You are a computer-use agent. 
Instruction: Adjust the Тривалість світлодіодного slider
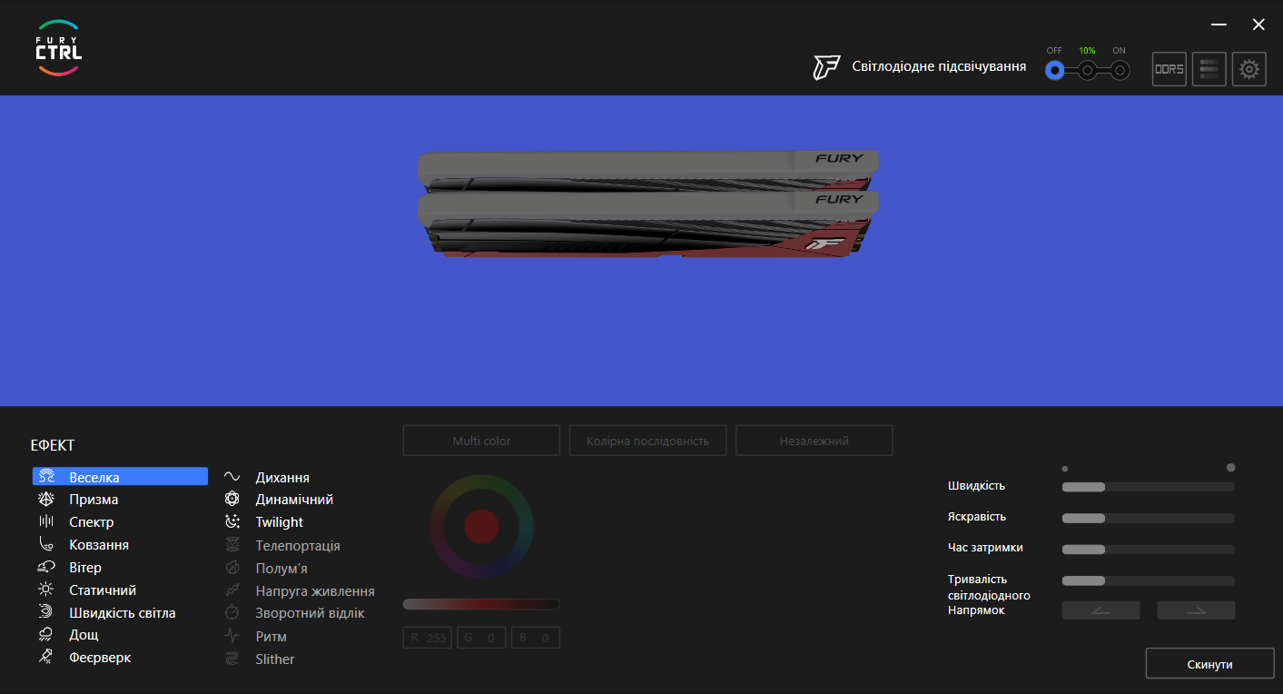pyautogui.click(x=1149, y=580)
